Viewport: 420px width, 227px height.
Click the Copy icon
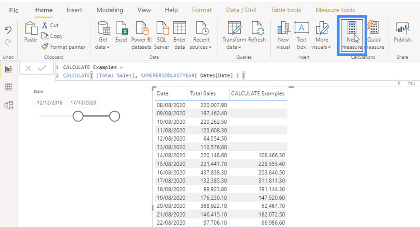(x=44, y=36)
